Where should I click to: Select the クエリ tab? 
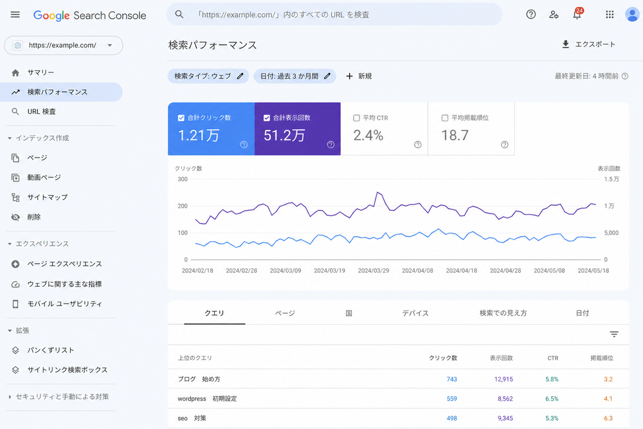(215, 313)
